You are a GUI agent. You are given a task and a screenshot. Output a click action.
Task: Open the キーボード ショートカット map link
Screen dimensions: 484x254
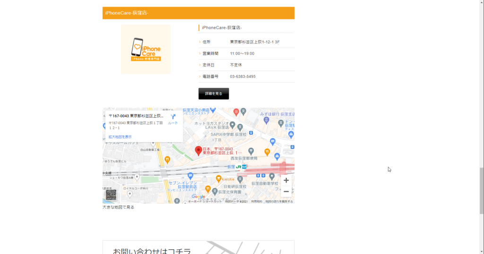point(205,202)
